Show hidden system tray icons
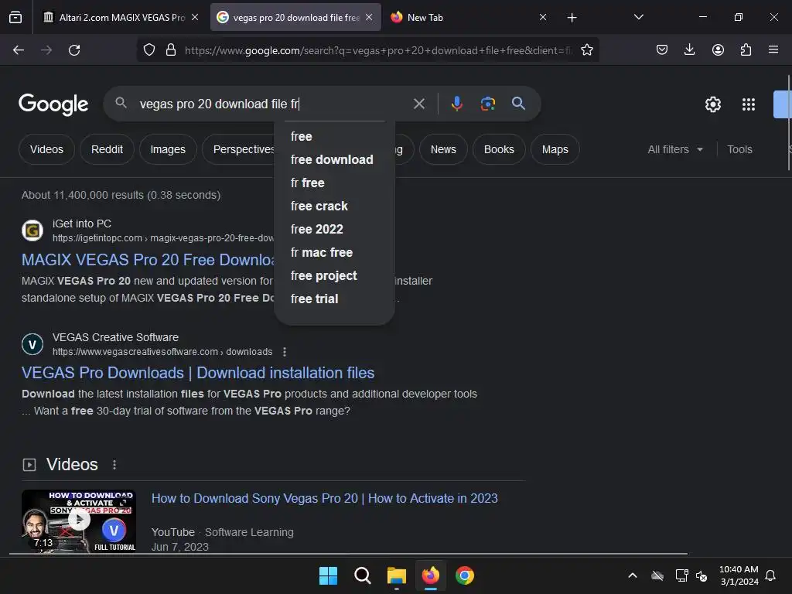This screenshot has width=792, height=594. (x=633, y=575)
